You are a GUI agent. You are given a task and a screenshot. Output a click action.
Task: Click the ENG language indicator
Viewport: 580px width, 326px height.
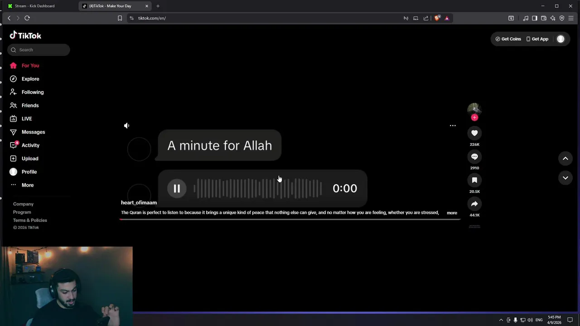pos(539,320)
